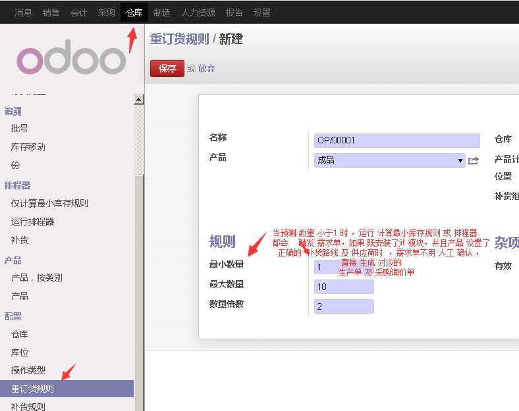Click the Odoo logo

(x=71, y=60)
